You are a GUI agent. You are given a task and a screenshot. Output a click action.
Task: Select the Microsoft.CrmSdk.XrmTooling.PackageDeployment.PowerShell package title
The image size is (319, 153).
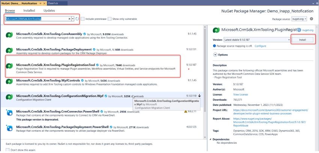tap(62, 127)
